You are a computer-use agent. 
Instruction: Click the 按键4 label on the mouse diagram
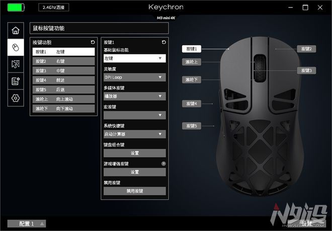(192, 104)
